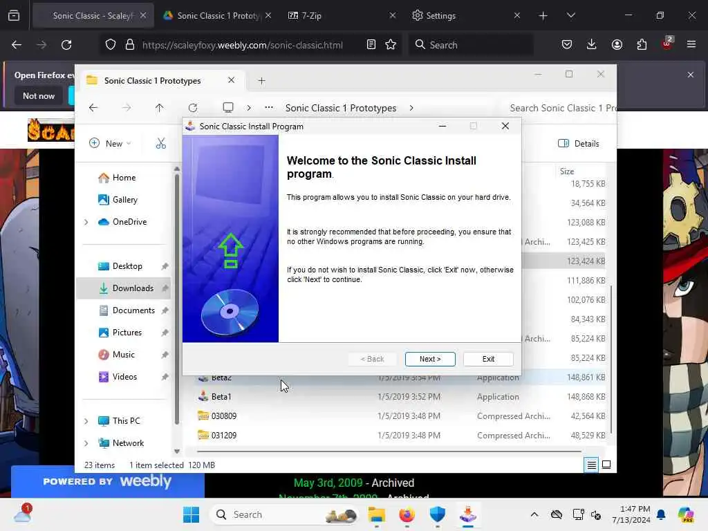Click address bar ellipsis for hidden path
The width and height of the screenshot is (708, 531).
pyautogui.click(x=269, y=107)
